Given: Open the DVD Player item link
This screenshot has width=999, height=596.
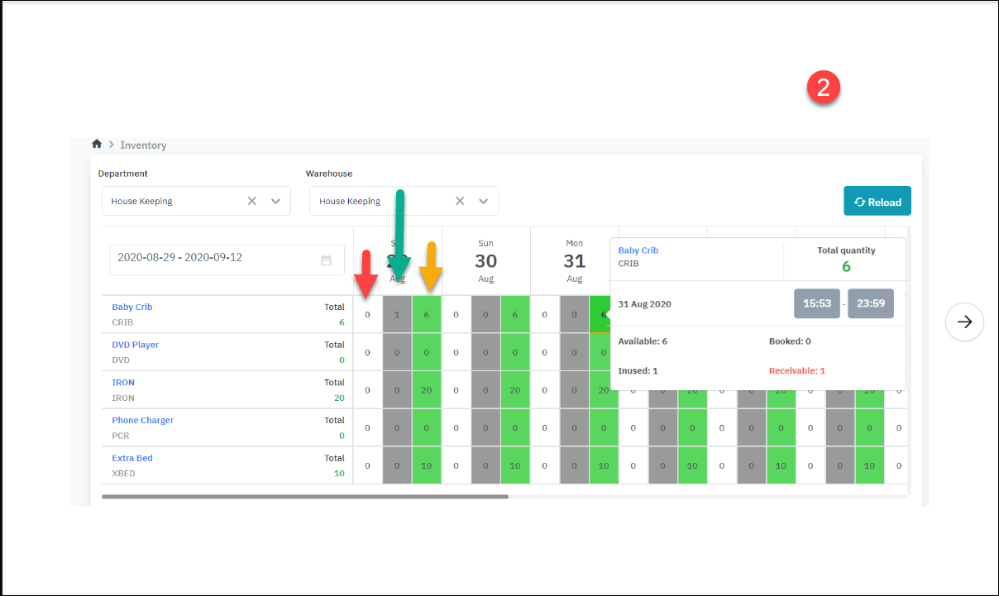Looking at the screenshot, I should [136, 345].
